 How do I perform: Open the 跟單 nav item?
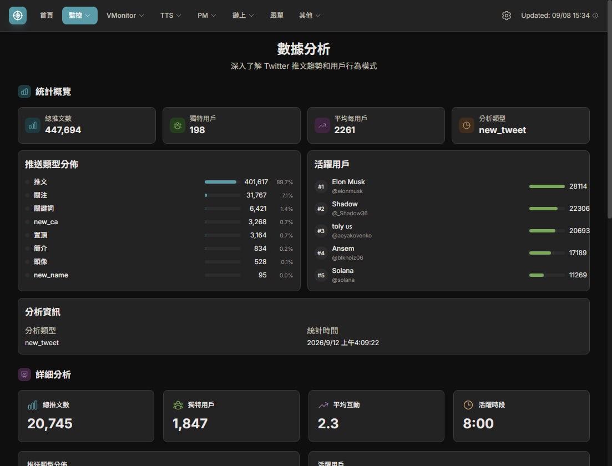277,16
